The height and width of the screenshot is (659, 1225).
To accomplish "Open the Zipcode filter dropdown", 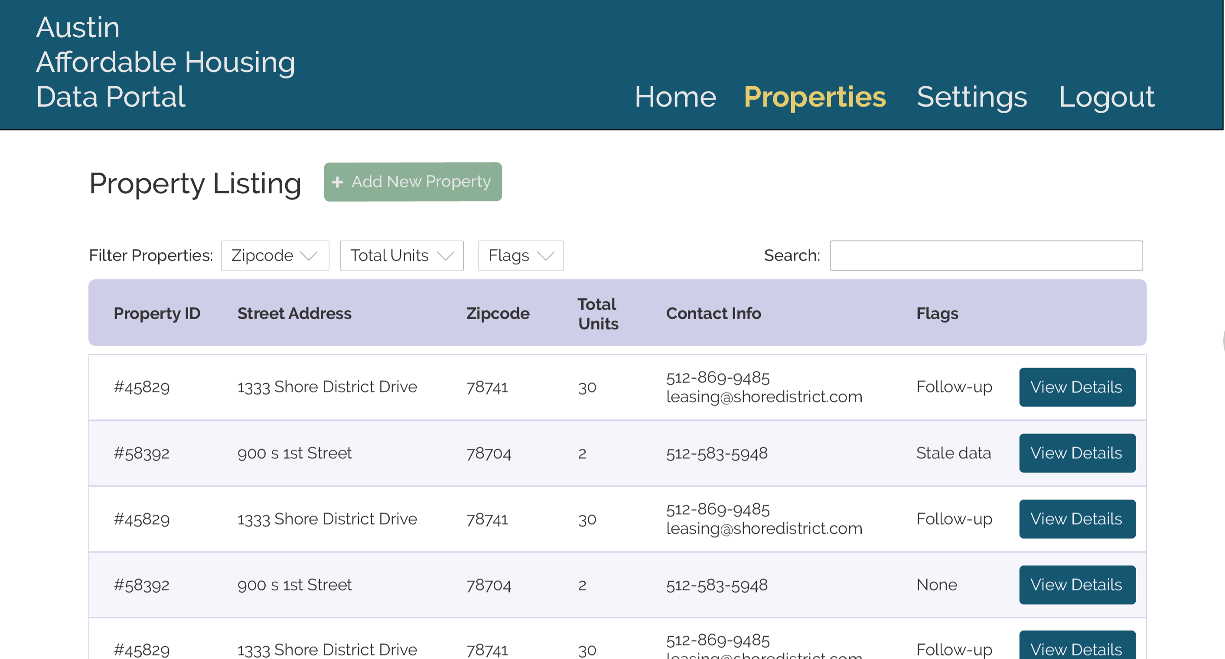I will 275,255.
